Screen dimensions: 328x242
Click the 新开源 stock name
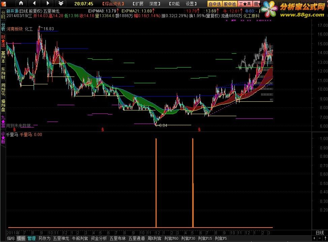click(x=12, y=11)
